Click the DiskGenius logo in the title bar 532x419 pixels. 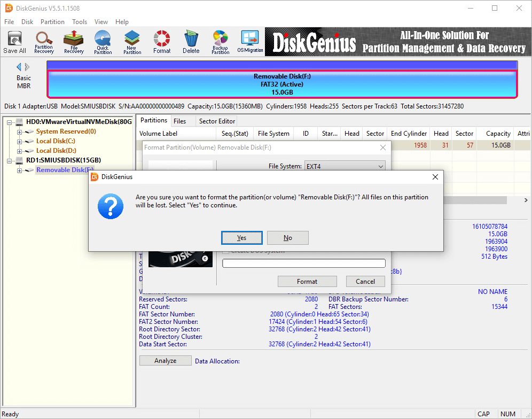point(9,8)
